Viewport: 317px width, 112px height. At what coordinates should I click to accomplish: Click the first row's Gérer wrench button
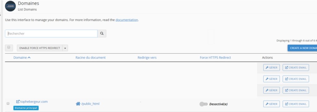[271, 68]
